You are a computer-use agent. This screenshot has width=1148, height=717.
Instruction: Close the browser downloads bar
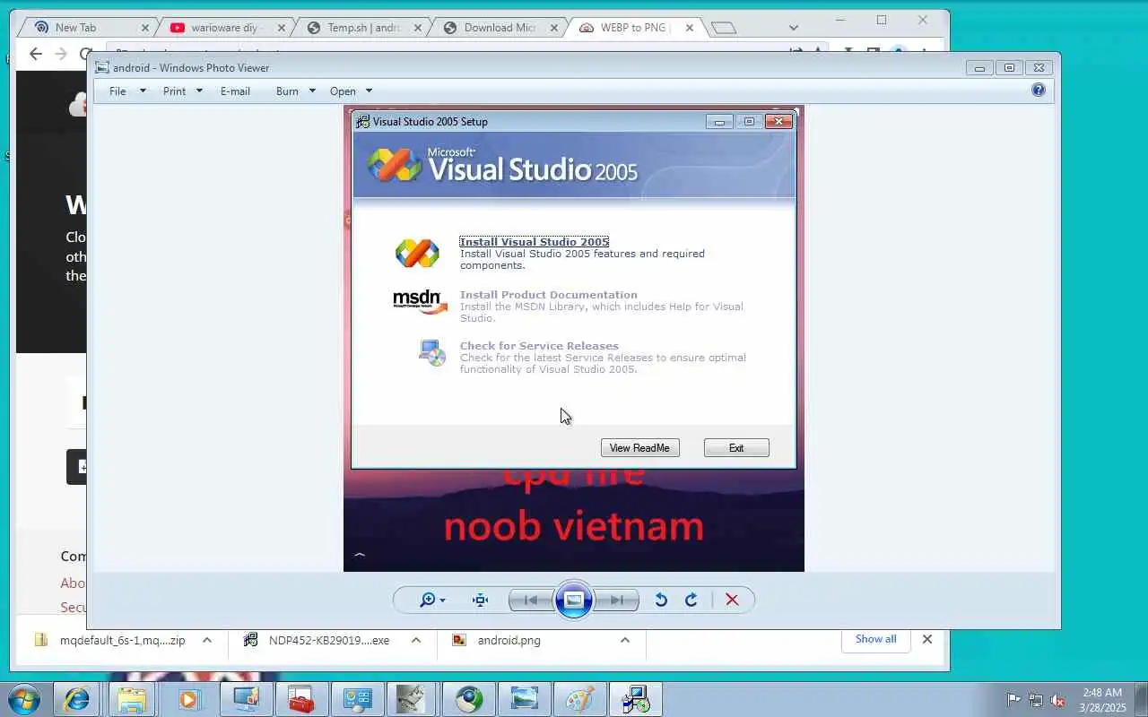click(927, 639)
